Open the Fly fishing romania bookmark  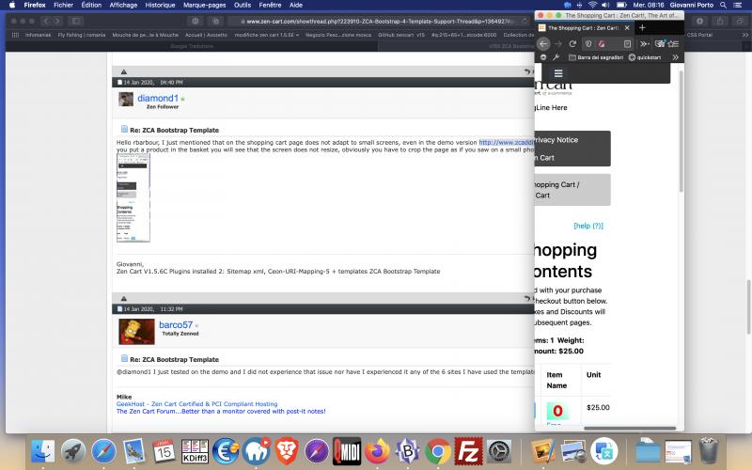pyautogui.click(x=82, y=35)
